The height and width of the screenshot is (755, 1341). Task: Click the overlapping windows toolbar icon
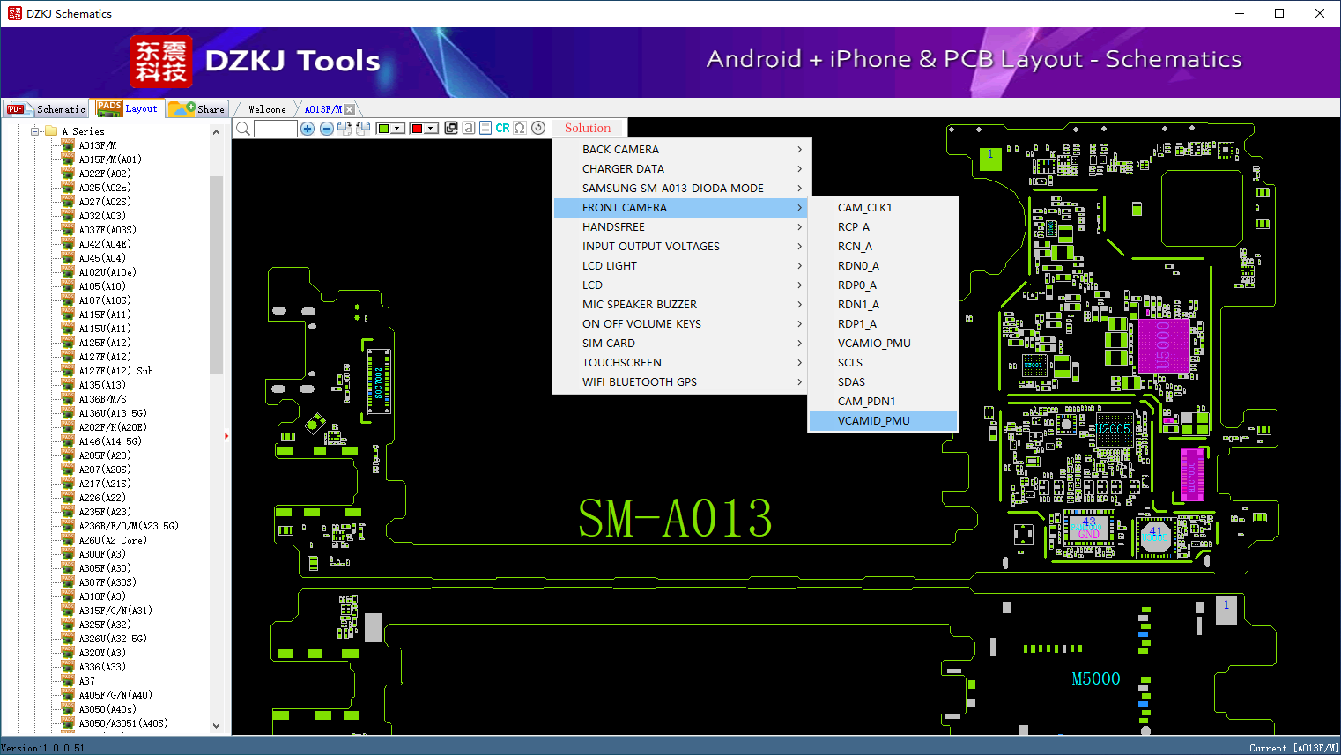pyautogui.click(x=451, y=128)
